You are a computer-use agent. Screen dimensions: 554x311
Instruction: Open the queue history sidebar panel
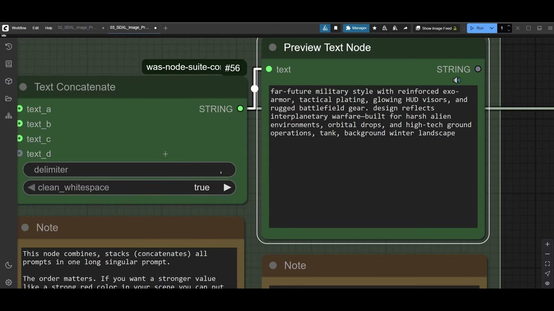pos(9,47)
